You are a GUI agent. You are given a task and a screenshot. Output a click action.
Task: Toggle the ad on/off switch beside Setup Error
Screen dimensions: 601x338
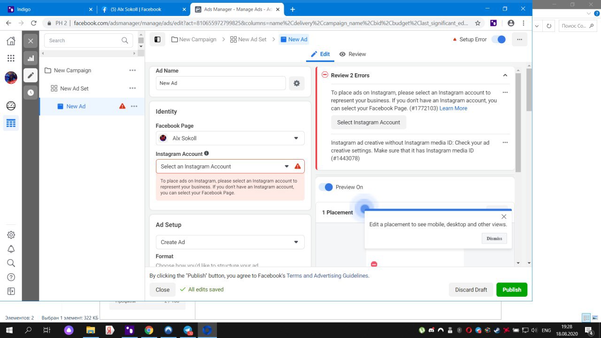click(499, 39)
